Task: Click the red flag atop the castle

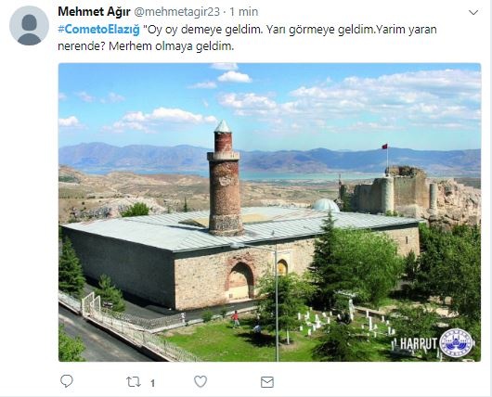Action: point(384,147)
